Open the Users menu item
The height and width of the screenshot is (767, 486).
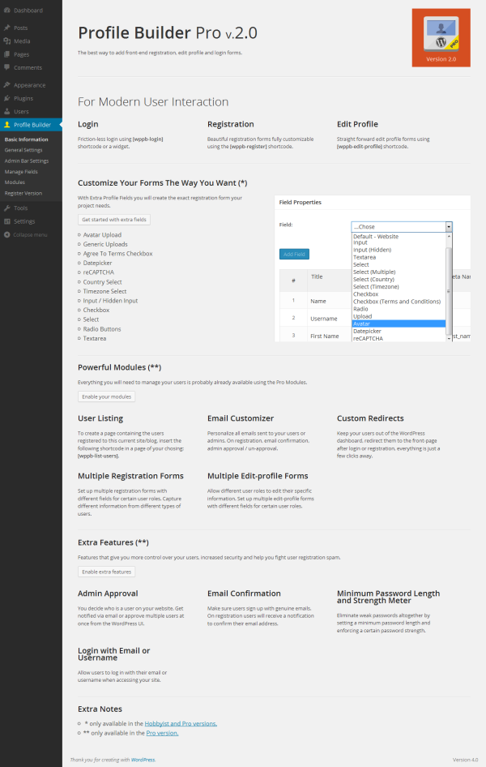coord(22,112)
